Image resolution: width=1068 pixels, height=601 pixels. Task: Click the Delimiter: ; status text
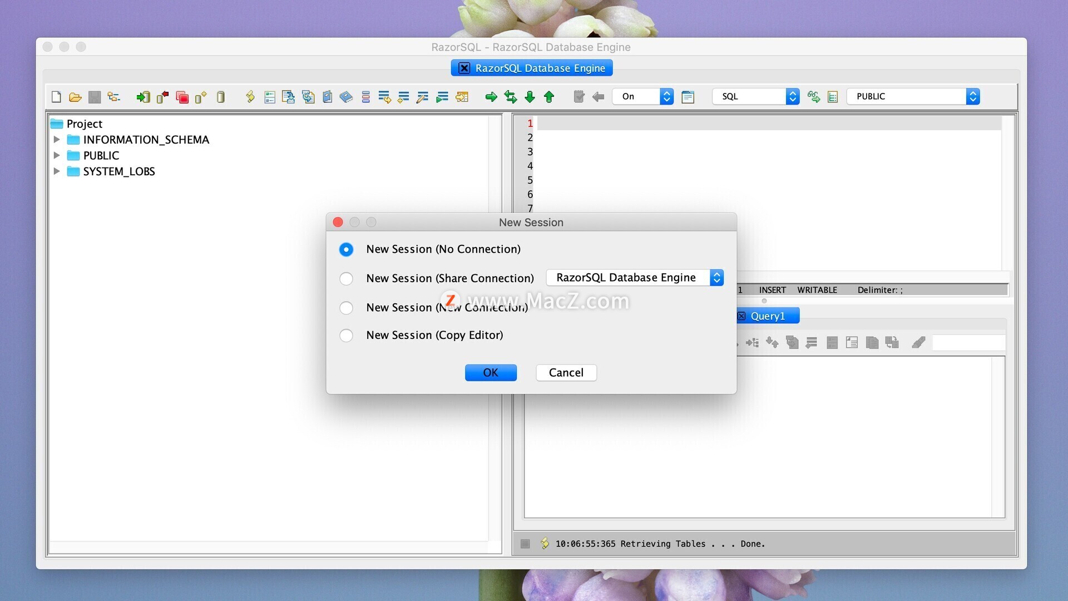[879, 290]
